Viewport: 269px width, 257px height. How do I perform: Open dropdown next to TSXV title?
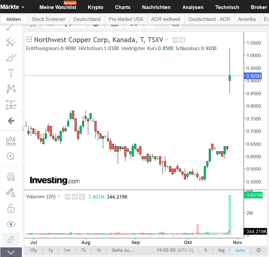(x=167, y=40)
